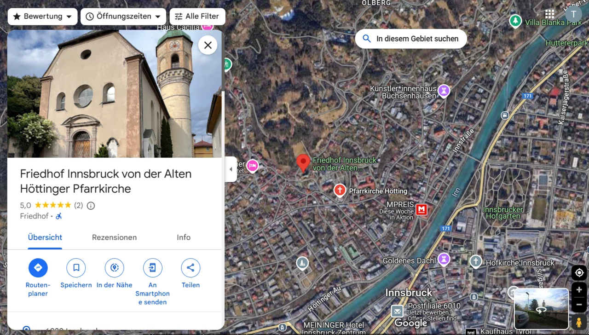The width and height of the screenshot is (589, 335).
Task: Open the Street View preview thumbnail
Action: [541, 309]
